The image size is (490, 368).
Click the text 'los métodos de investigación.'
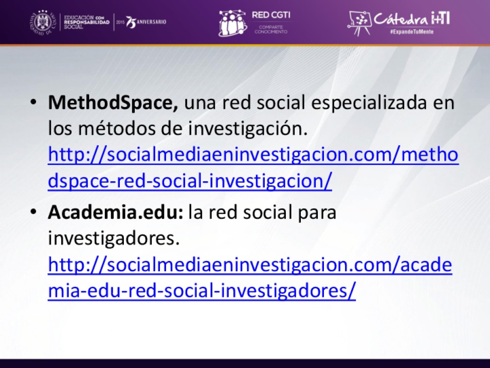[178, 129]
